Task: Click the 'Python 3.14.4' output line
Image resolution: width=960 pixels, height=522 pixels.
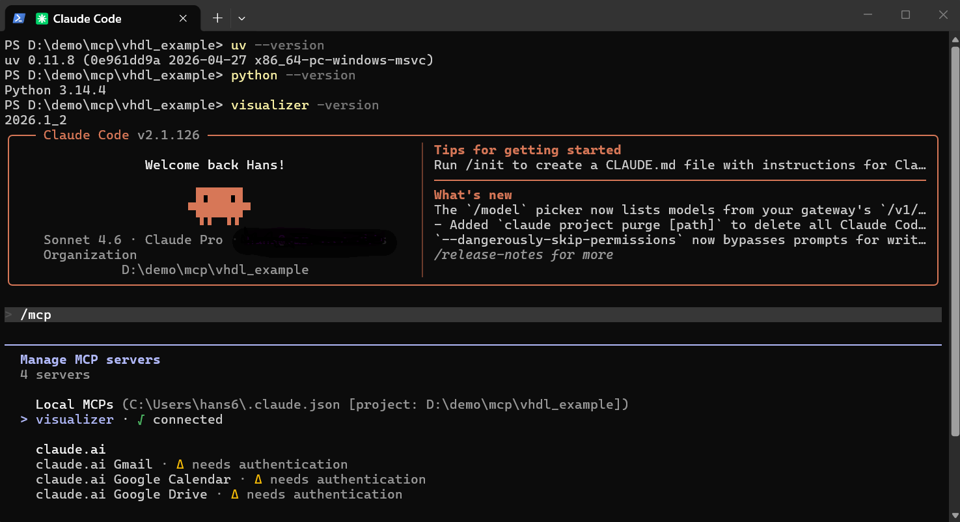Action: [x=55, y=90]
